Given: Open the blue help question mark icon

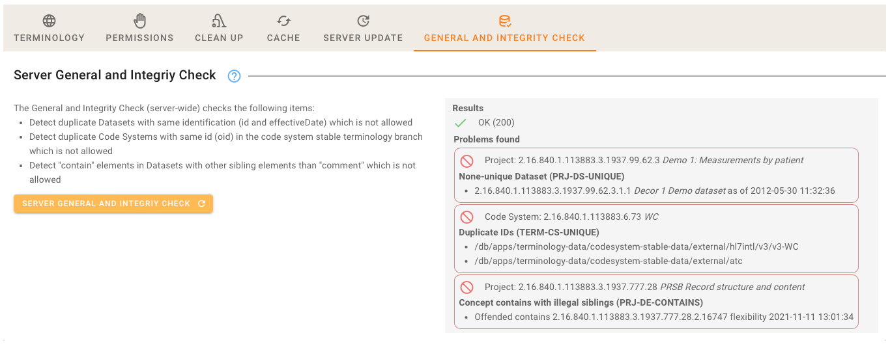Looking at the screenshot, I should pyautogui.click(x=234, y=76).
